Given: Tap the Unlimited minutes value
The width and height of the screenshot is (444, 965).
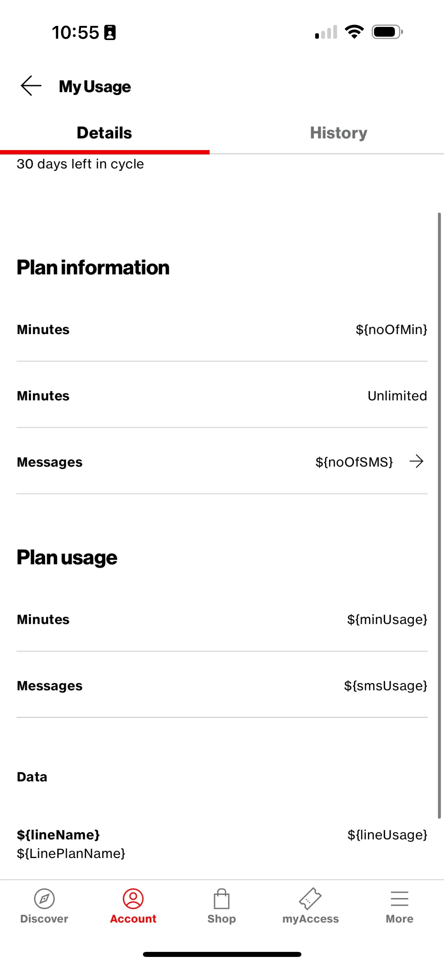Looking at the screenshot, I should click(397, 396).
